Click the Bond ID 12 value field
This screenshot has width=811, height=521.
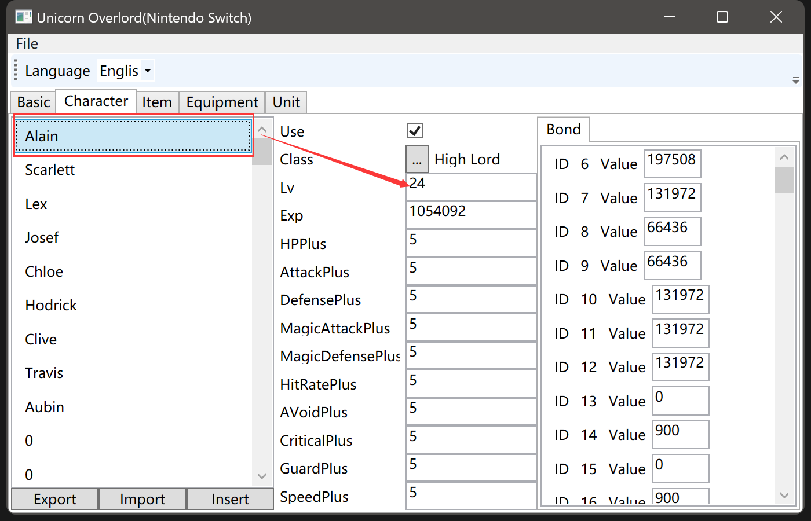pyautogui.click(x=681, y=367)
